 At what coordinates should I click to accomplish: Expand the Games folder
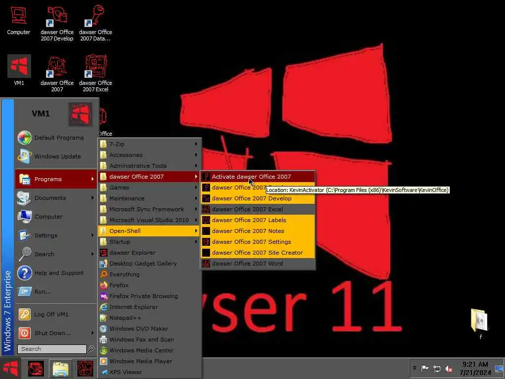pos(149,188)
